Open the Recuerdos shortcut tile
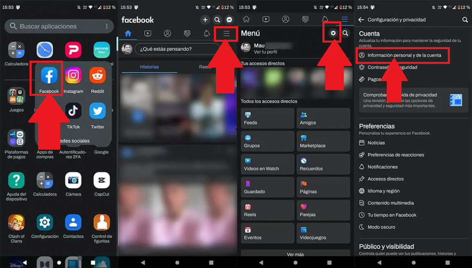This screenshot has width=472, height=268. coord(323,164)
